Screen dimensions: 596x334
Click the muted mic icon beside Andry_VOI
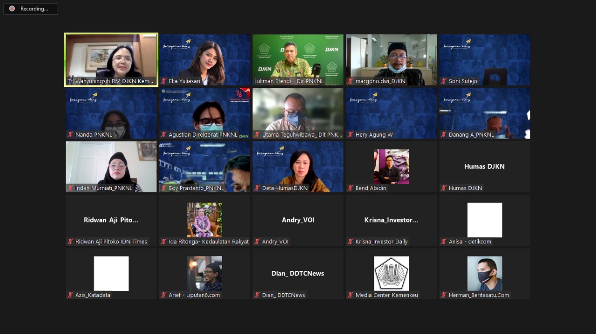pyautogui.click(x=257, y=242)
